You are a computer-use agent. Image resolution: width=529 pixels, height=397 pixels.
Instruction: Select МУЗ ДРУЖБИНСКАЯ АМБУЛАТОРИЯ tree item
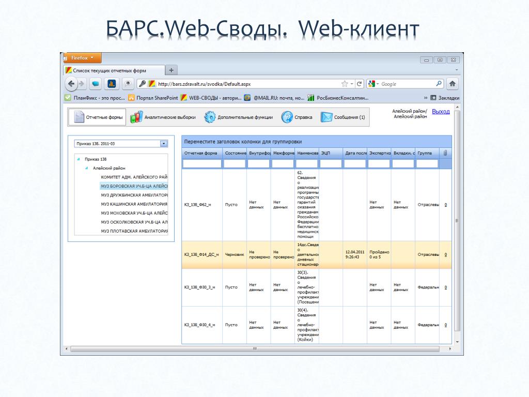click(134, 195)
